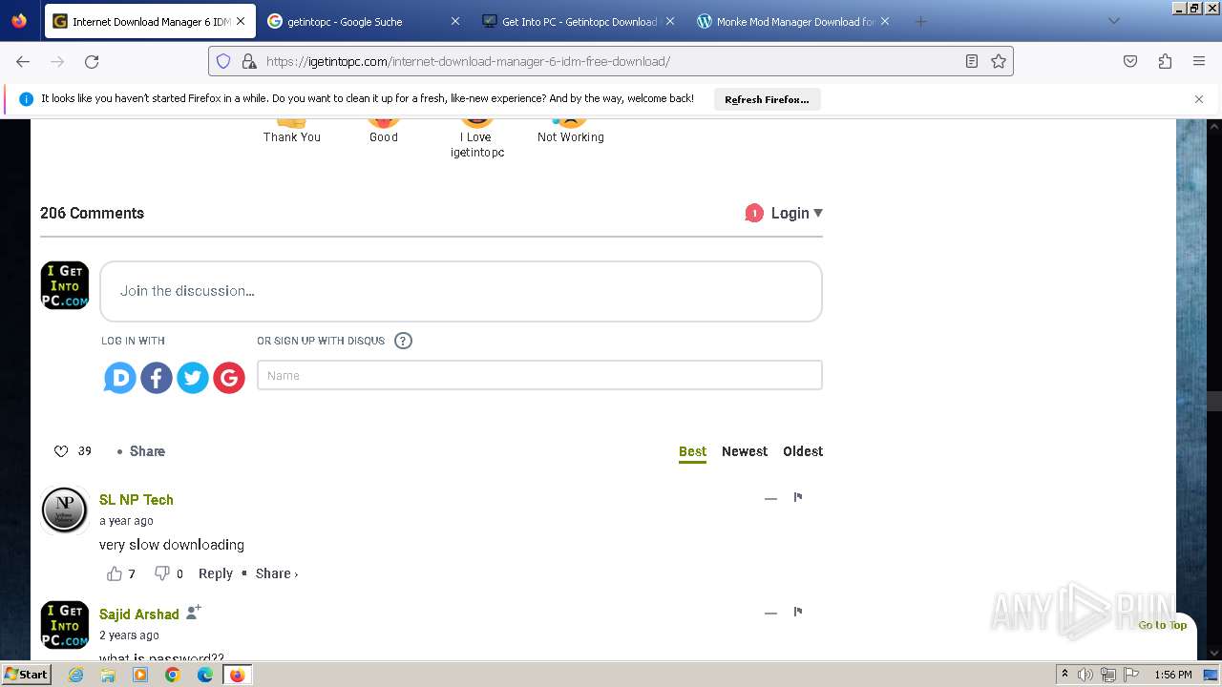This screenshot has width=1222, height=687.
Task: Expand the list all tabs dropdown arrow
Action: (x=1113, y=21)
